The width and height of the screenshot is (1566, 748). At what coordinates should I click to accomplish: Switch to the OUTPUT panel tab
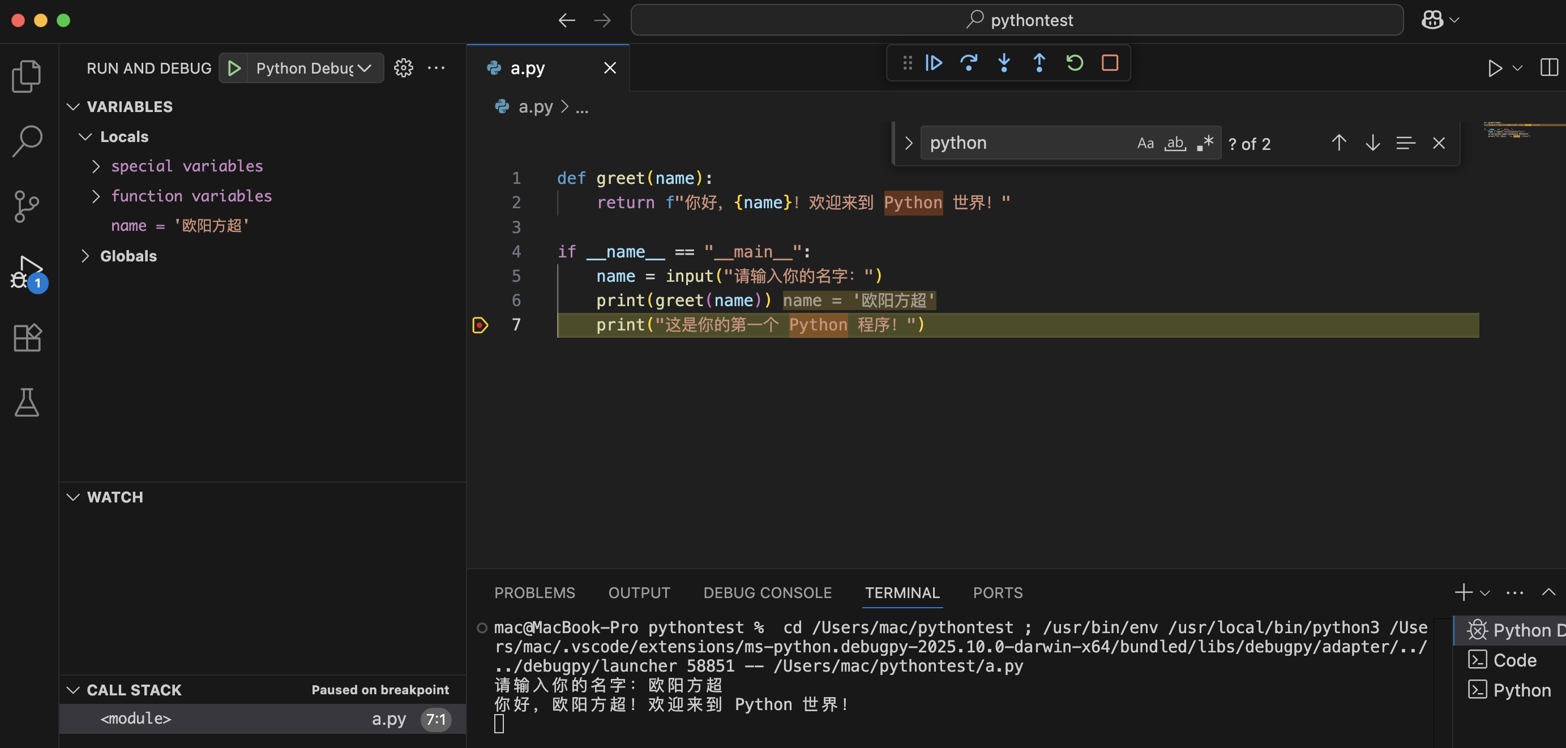(x=639, y=592)
